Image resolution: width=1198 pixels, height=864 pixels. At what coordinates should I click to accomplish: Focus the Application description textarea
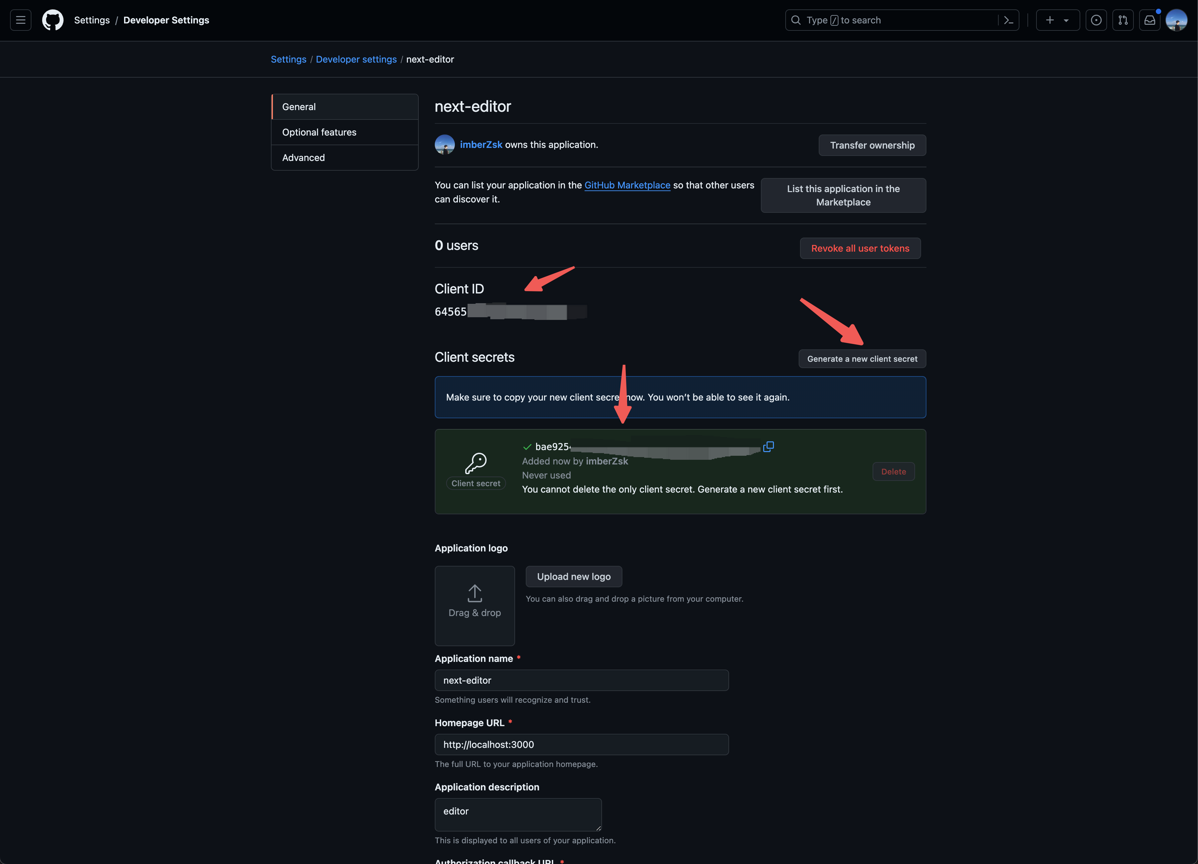point(518,814)
